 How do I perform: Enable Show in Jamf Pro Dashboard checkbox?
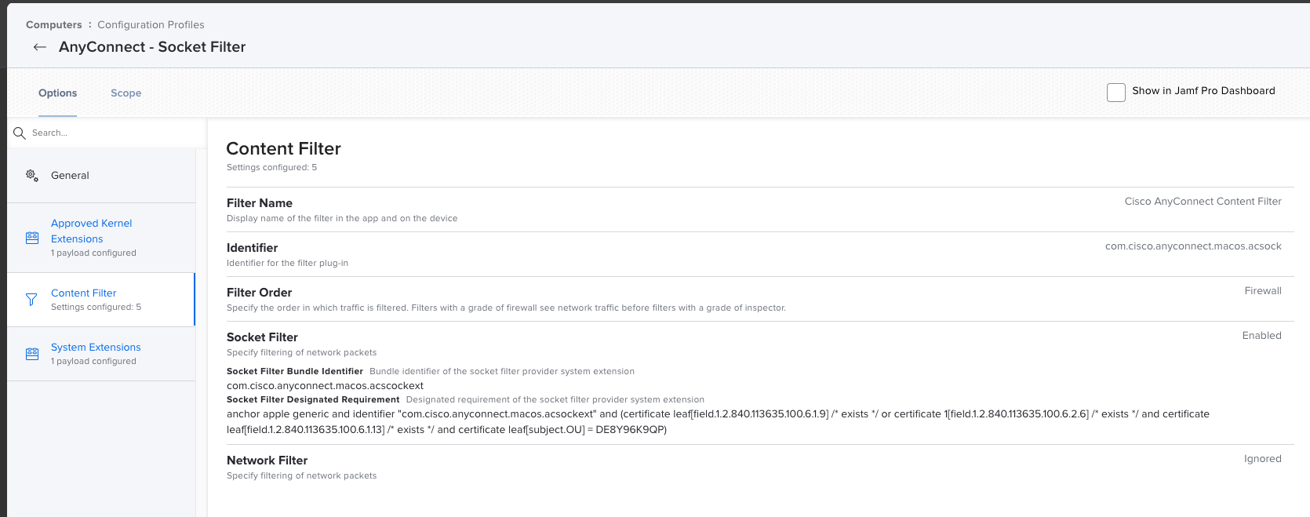[x=1116, y=93]
